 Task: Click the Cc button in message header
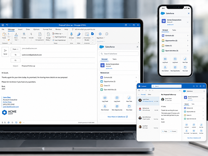coord(16,60)
